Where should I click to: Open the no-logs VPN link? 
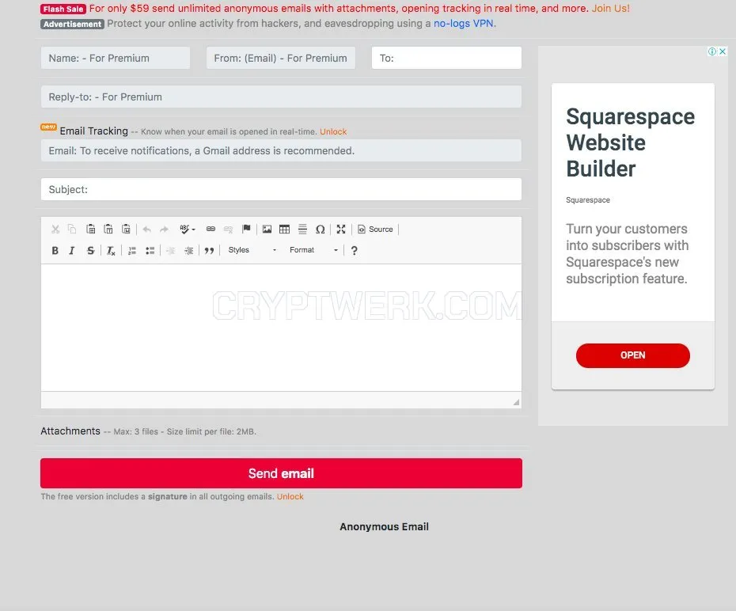click(463, 24)
